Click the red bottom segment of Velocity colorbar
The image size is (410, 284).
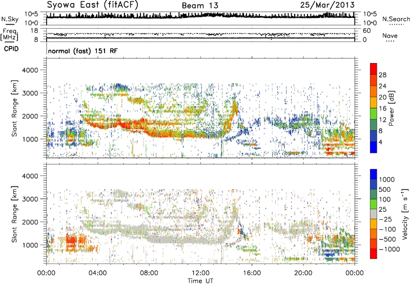[x=374, y=254]
